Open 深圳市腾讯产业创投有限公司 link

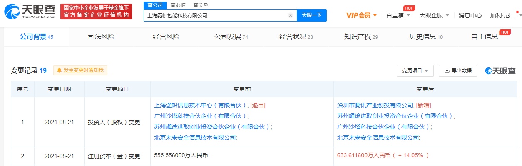375,105
